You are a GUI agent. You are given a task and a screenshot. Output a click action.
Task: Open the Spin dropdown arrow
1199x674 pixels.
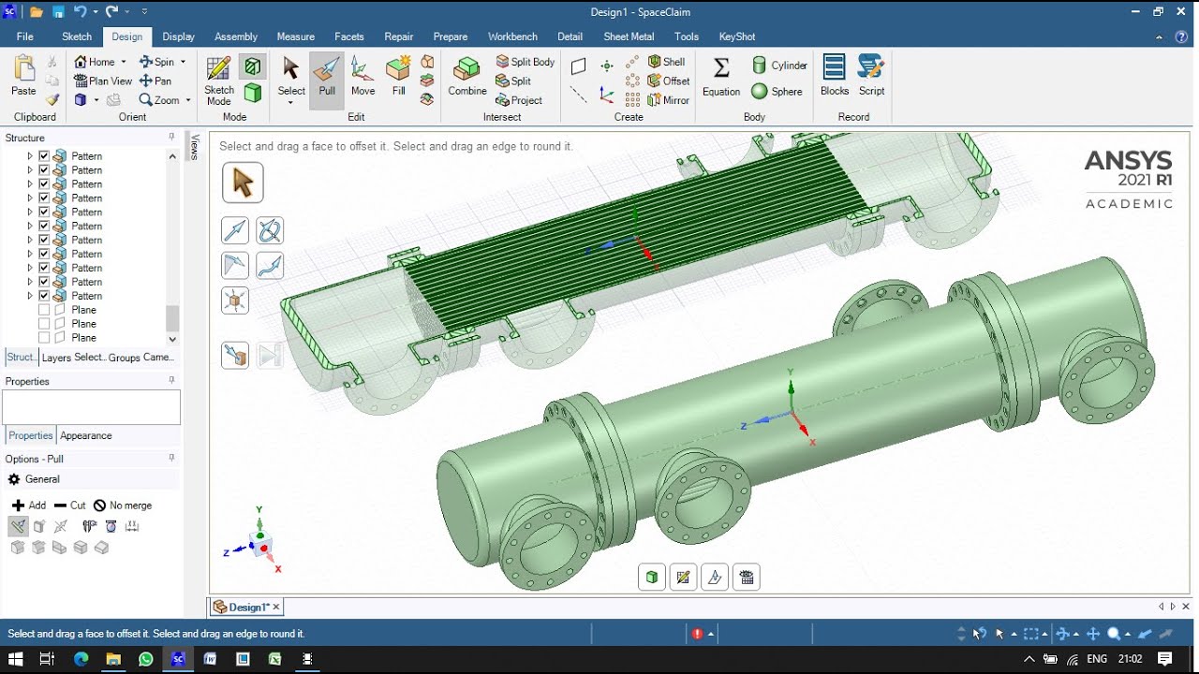click(x=183, y=62)
